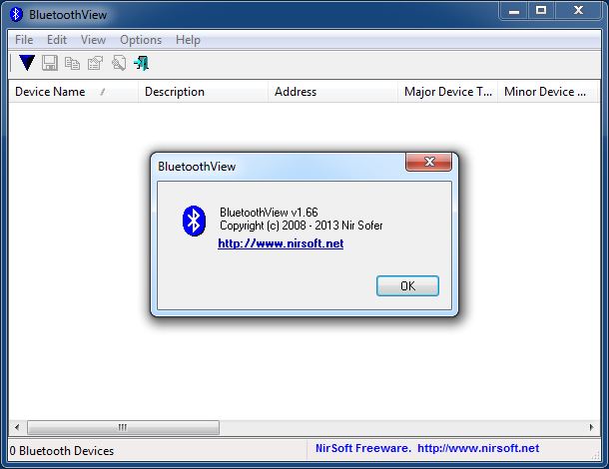Click the blue down-triangle toolbar icon
Viewport: 609px width, 469px height.
point(27,63)
